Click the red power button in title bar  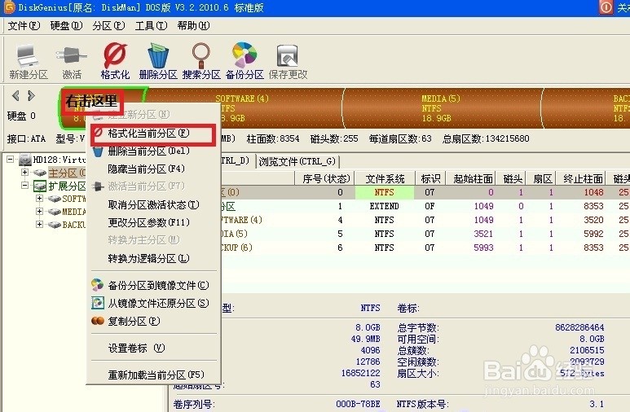click(x=606, y=7)
